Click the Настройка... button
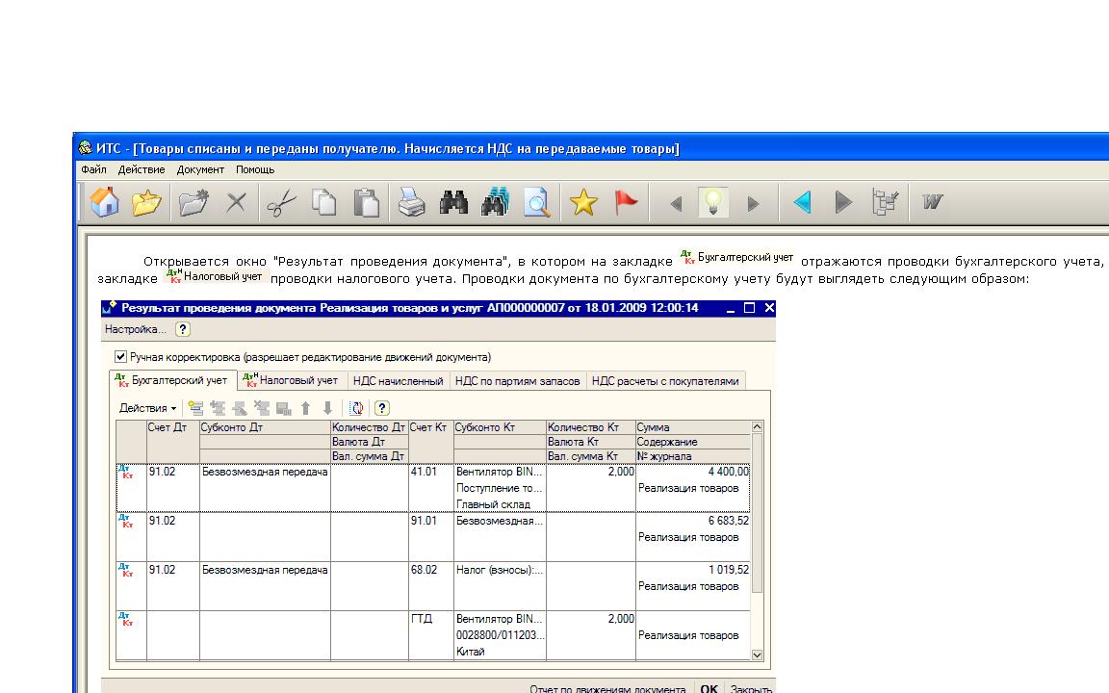 pos(135,329)
